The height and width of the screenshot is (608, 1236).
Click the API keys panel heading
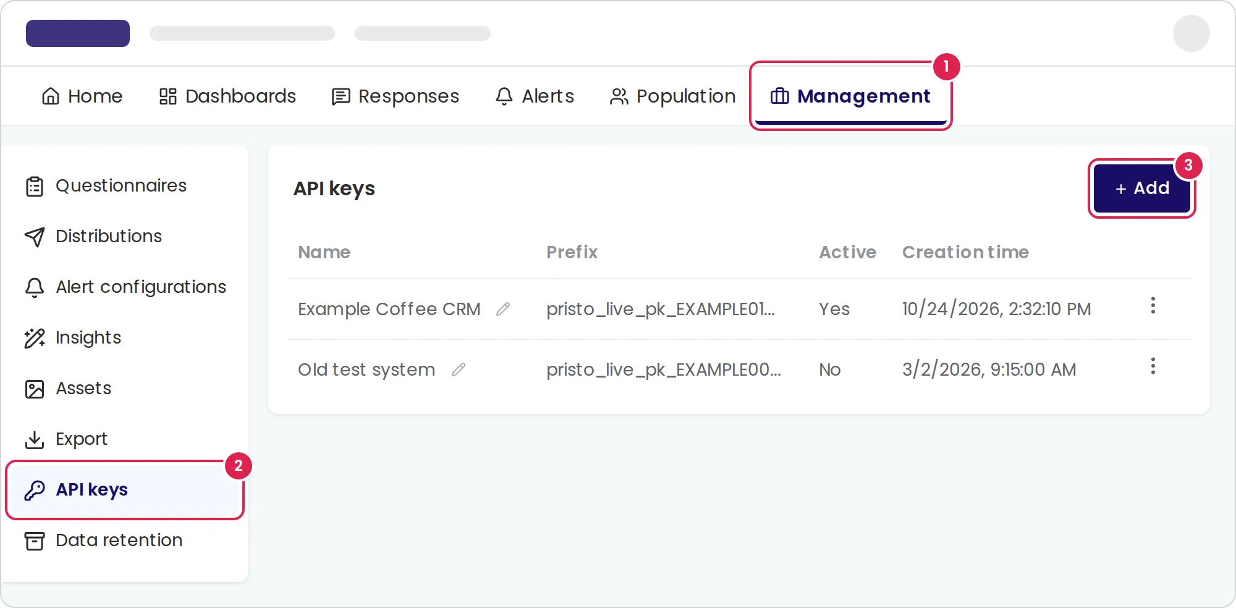click(334, 188)
